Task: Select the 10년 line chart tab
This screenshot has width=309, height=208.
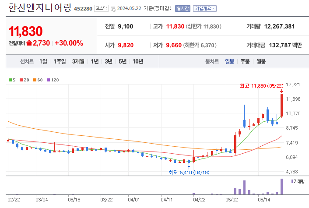Action: pyautogui.click(x=138, y=61)
